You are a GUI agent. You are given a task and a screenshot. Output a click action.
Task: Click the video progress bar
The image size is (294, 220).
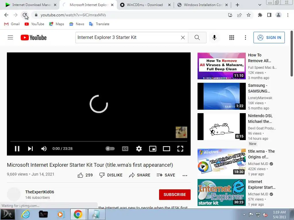[99, 142]
